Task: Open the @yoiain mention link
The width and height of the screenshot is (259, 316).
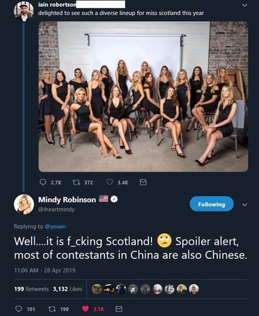Action: [55, 227]
